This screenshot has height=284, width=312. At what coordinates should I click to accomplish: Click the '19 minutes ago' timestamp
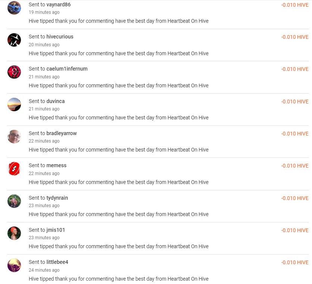coord(44,12)
